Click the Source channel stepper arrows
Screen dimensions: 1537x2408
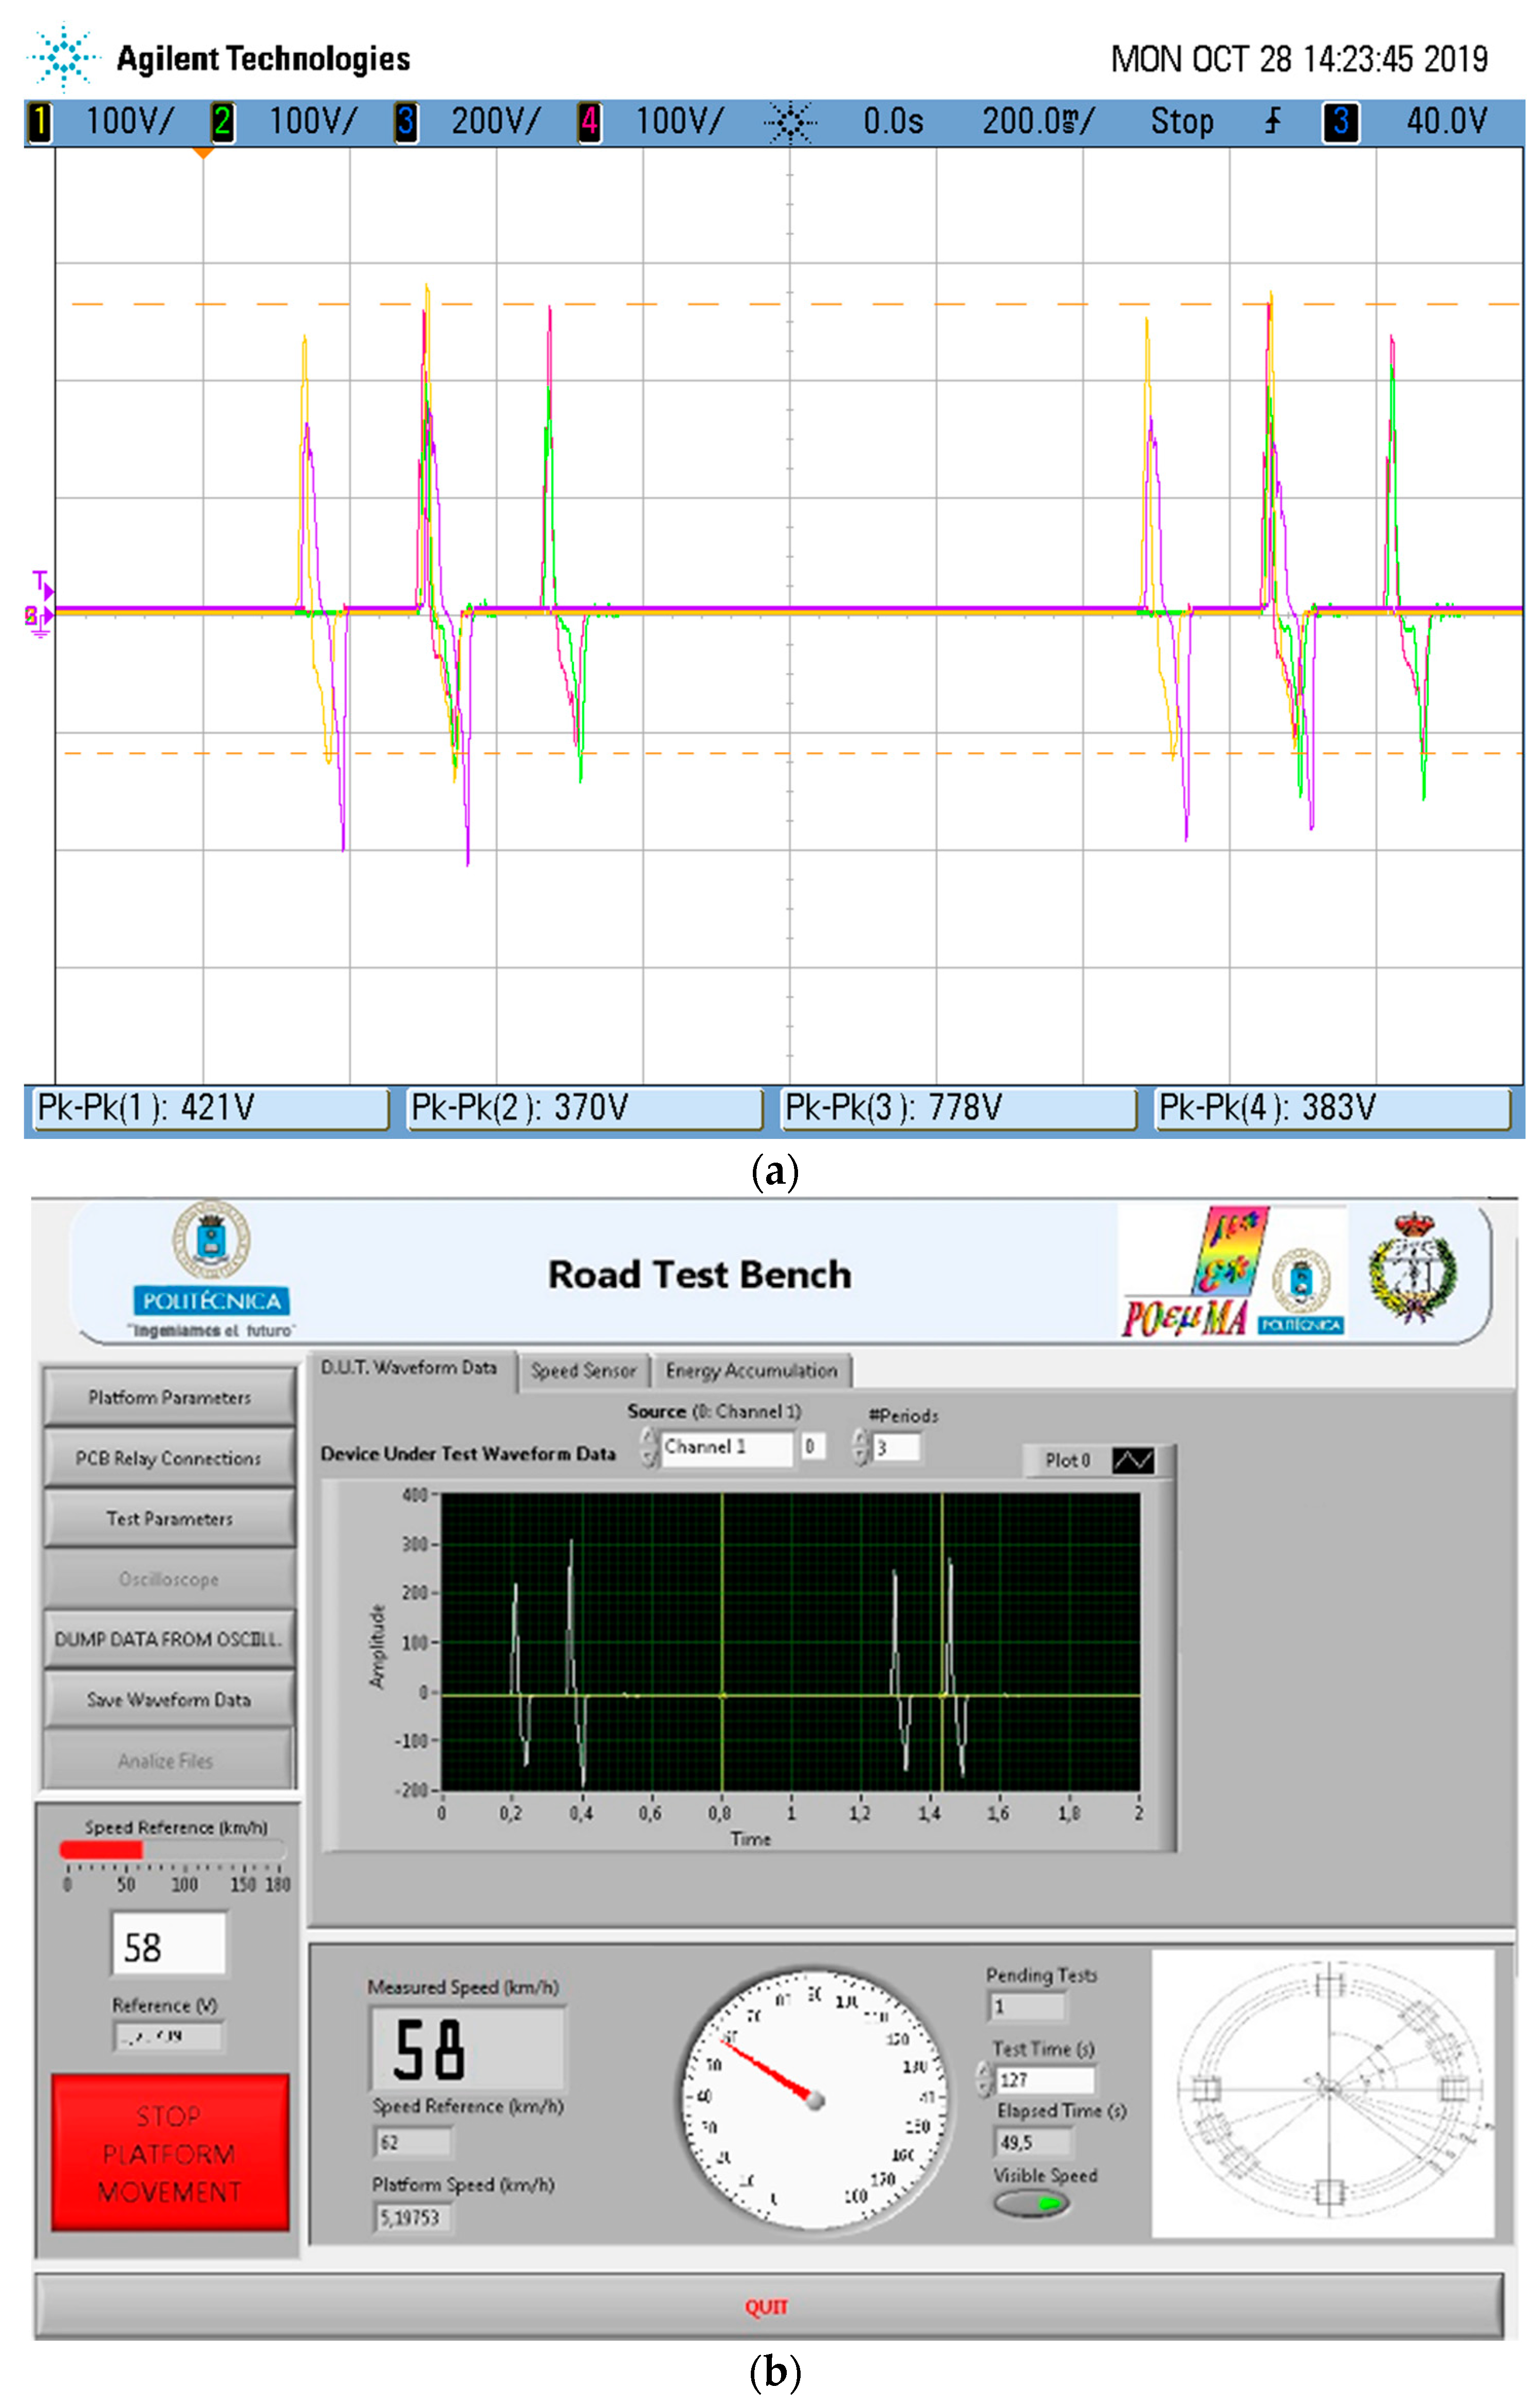(x=649, y=1447)
